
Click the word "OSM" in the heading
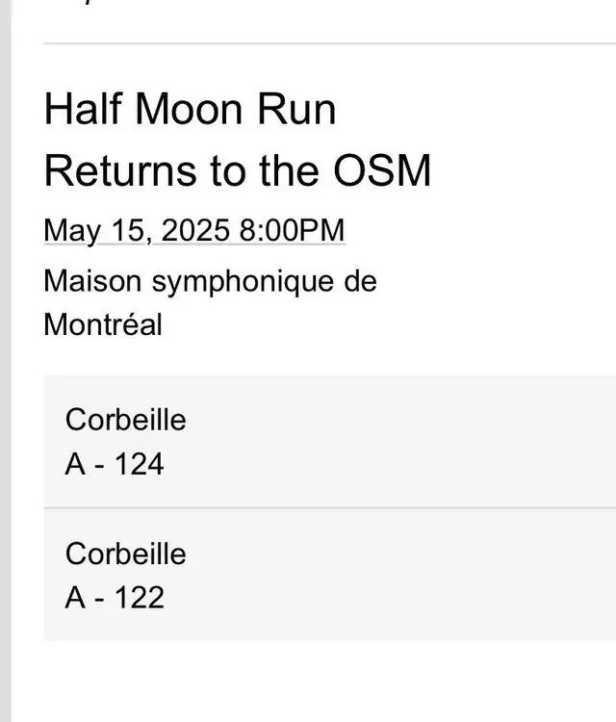[382, 170]
